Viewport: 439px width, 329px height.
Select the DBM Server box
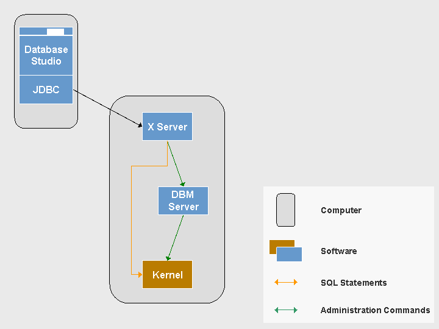(x=183, y=201)
